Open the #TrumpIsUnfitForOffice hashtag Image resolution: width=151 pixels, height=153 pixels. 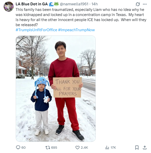[x=36, y=30]
